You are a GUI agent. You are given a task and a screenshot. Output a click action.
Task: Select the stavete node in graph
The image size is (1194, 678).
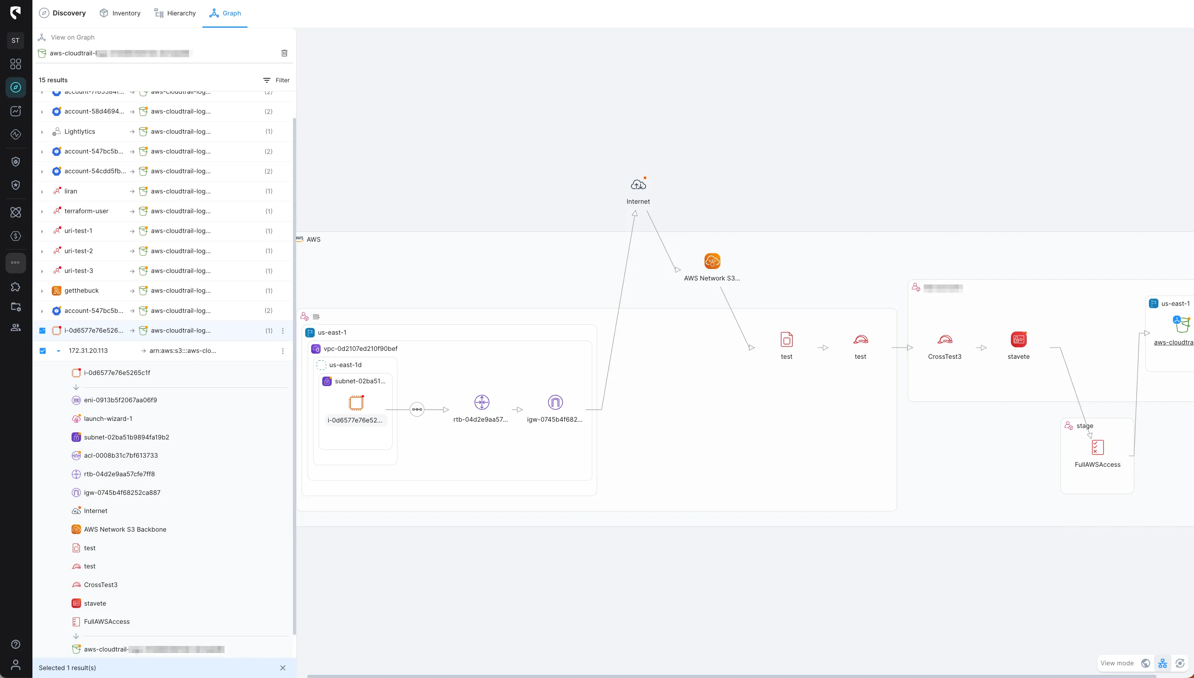tap(1018, 339)
